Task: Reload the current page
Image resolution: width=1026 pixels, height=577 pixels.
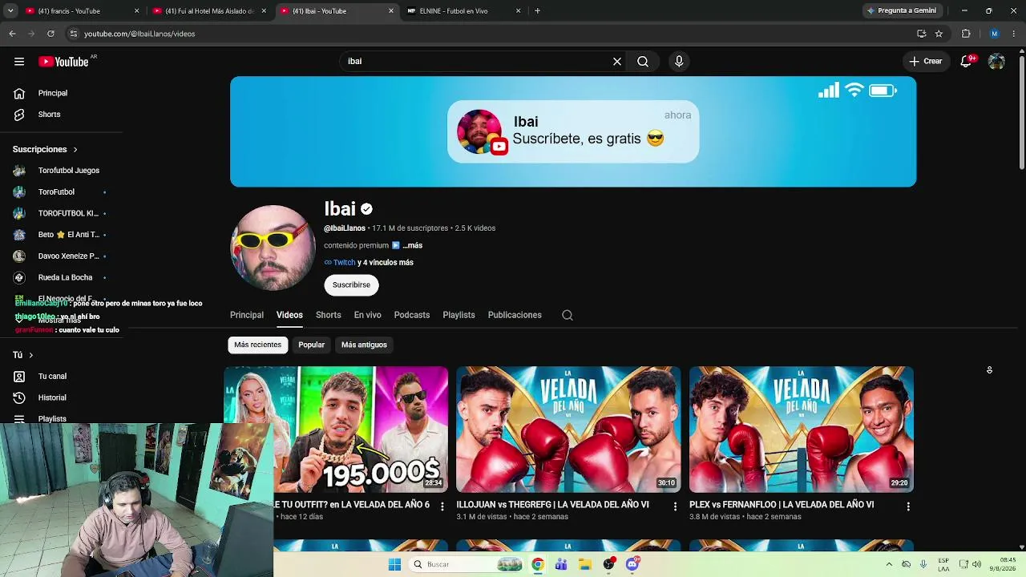Action: tap(50, 34)
